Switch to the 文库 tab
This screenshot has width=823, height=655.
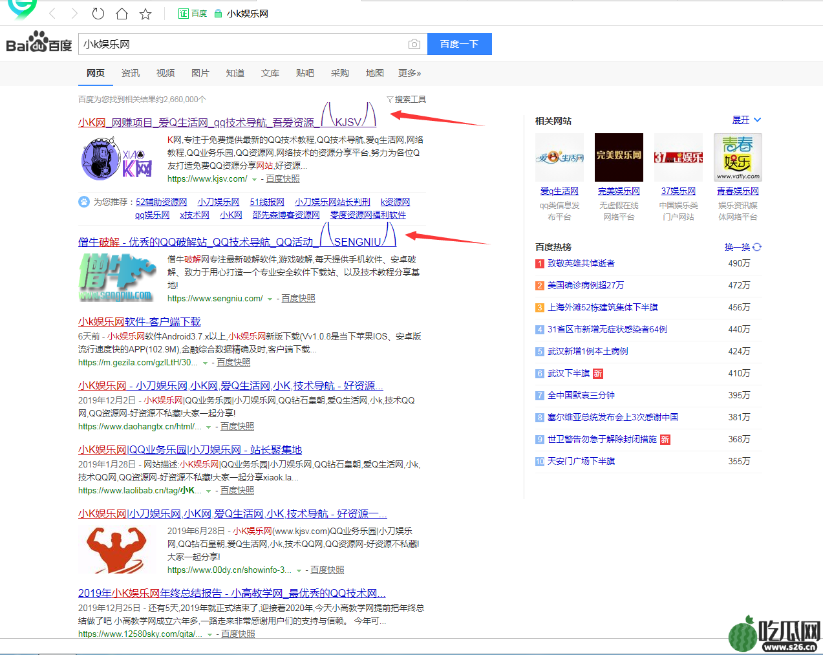pos(270,73)
